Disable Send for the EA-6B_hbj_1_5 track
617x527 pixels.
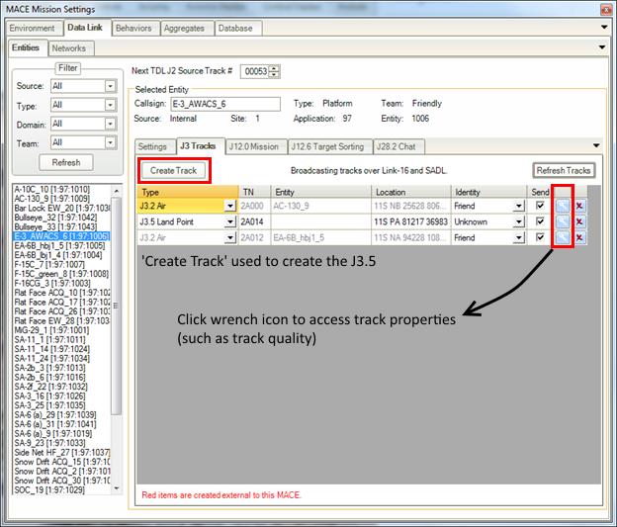click(x=539, y=237)
